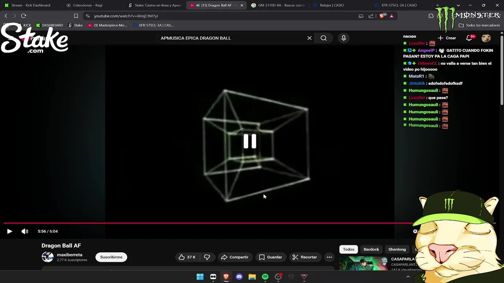Click the browser back arrow
Screen dimensions: 504x283
(6, 16)
